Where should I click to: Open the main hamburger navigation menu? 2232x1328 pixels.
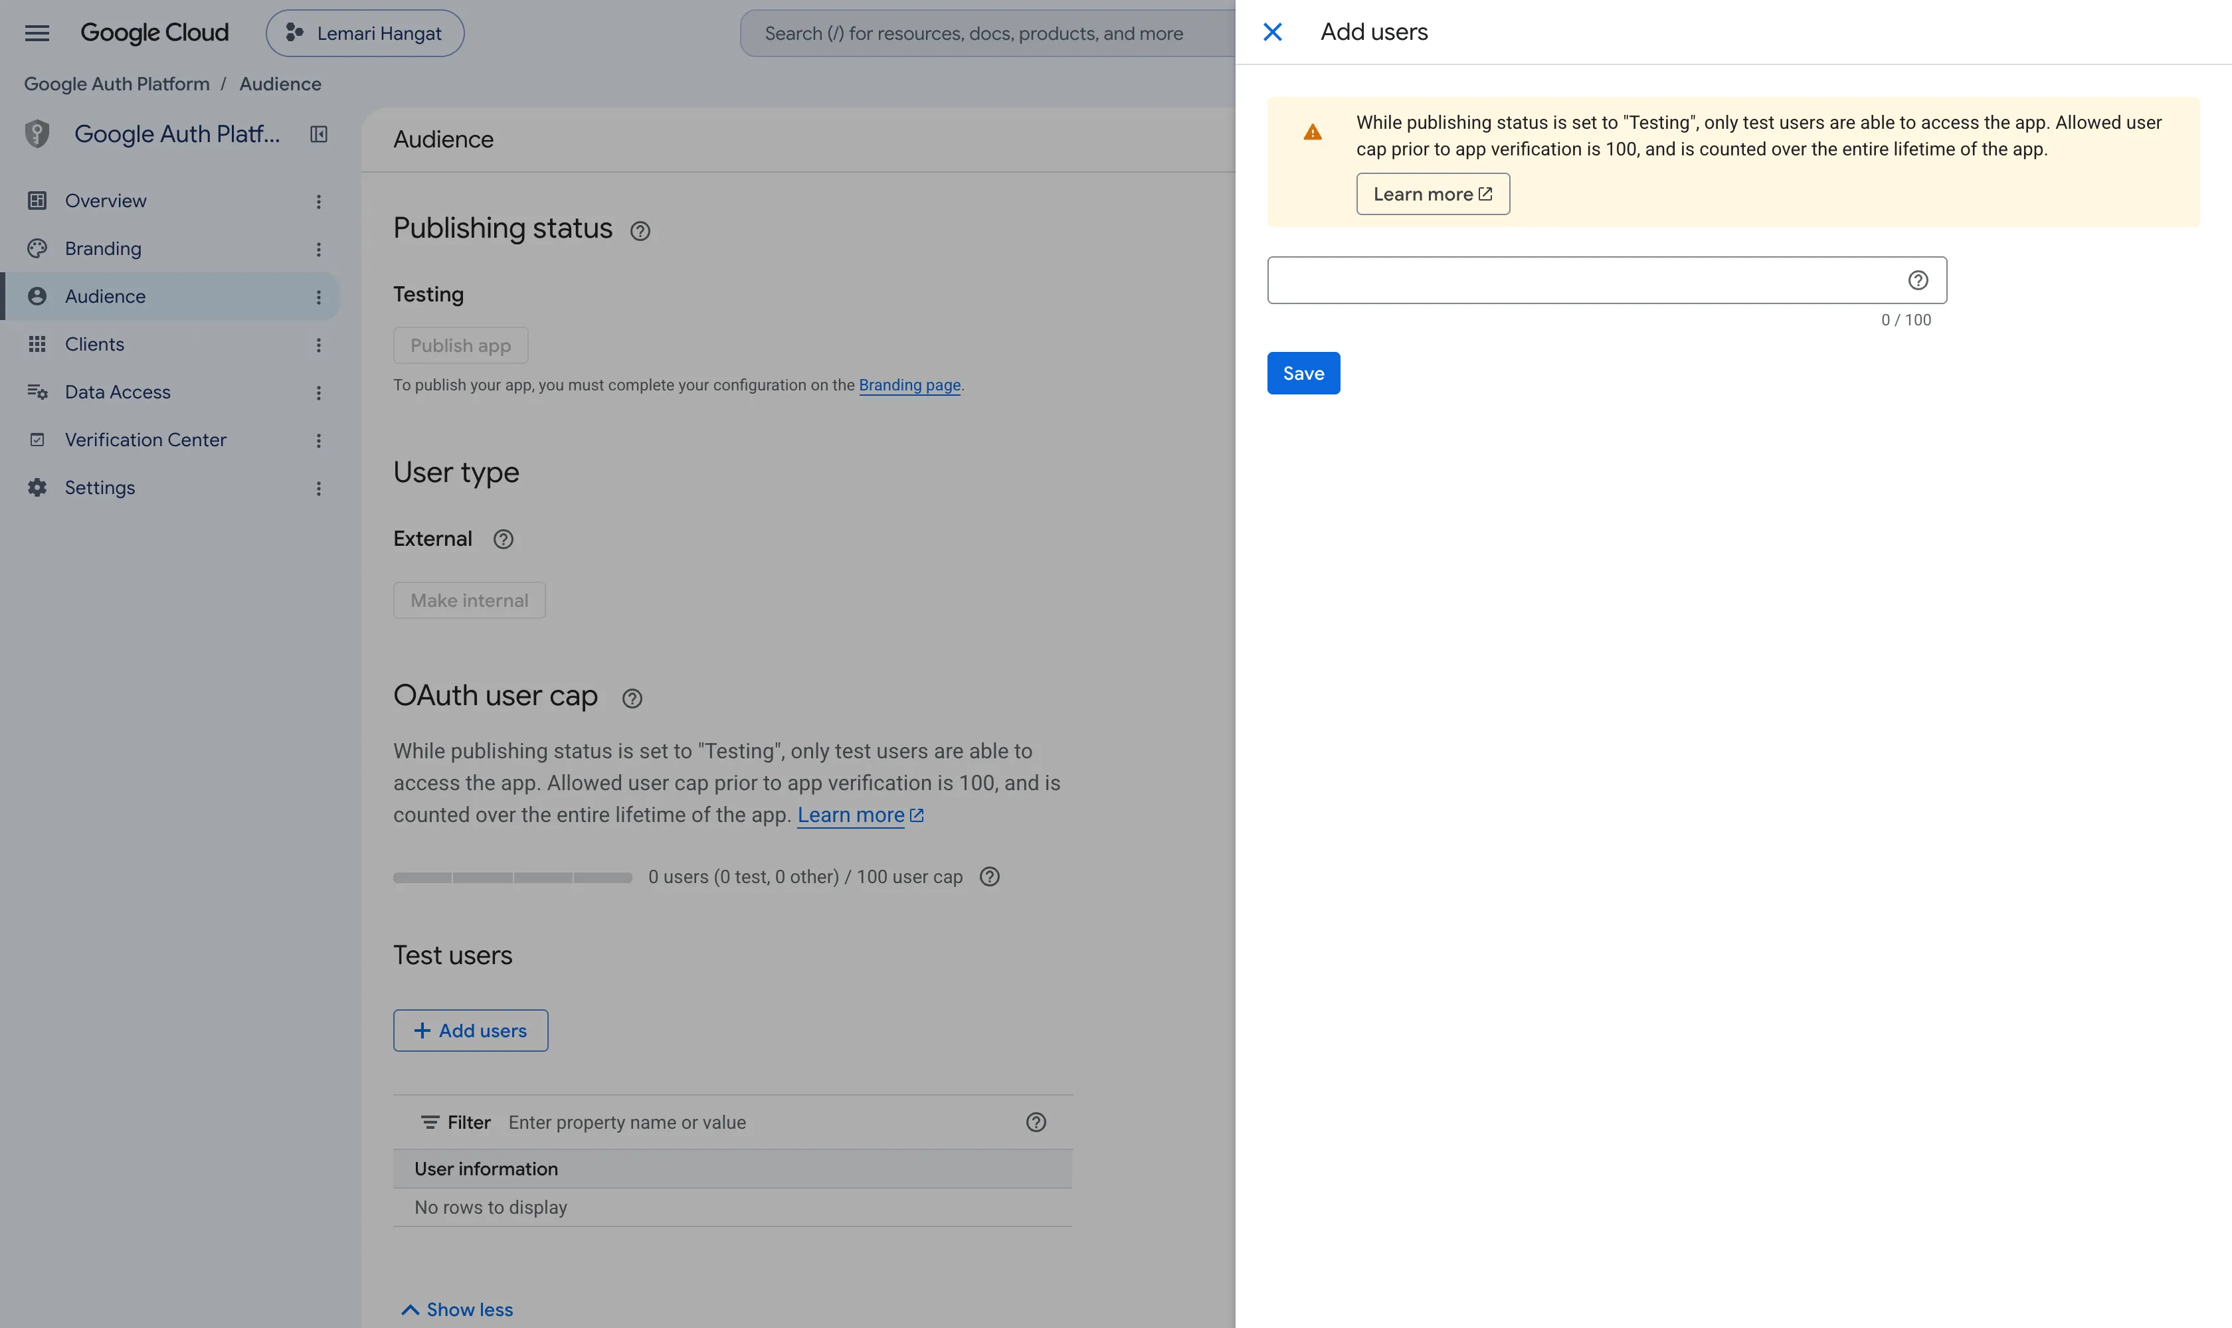pos(37,33)
